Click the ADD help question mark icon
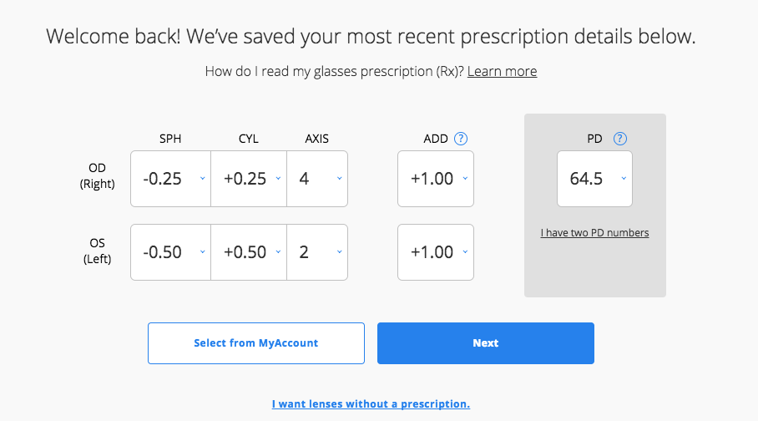 461,139
